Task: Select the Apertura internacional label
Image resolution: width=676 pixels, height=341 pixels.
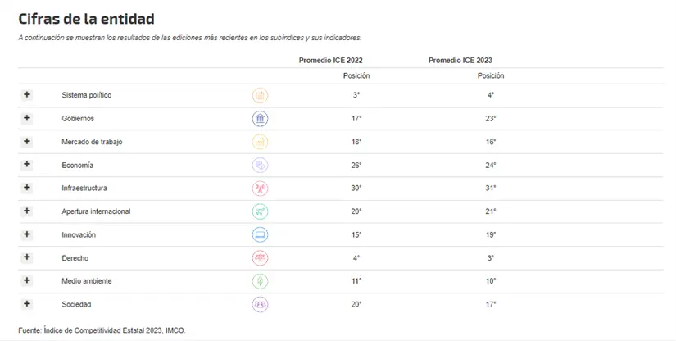Action: pos(96,211)
